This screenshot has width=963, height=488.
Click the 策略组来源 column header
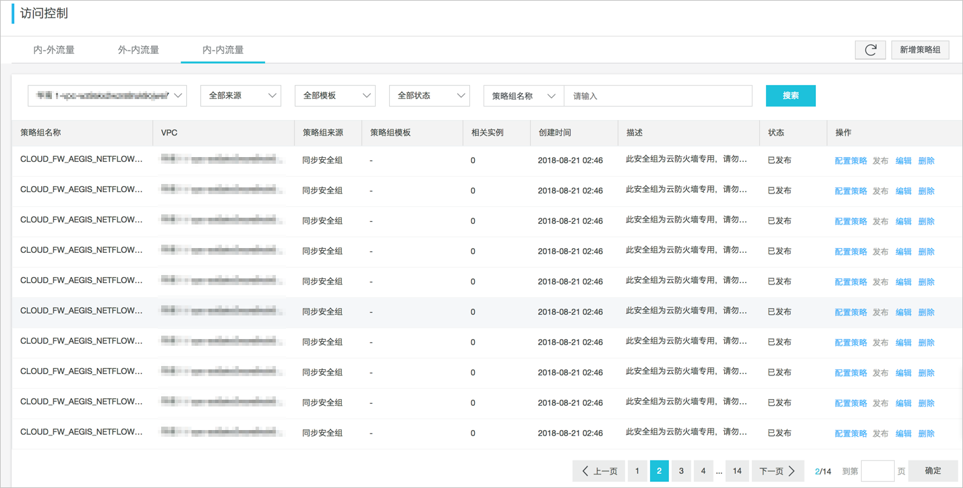pyautogui.click(x=323, y=133)
